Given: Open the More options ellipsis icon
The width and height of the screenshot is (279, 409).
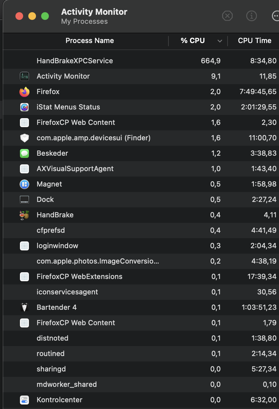Looking at the screenshot, I should click(275, 16).
